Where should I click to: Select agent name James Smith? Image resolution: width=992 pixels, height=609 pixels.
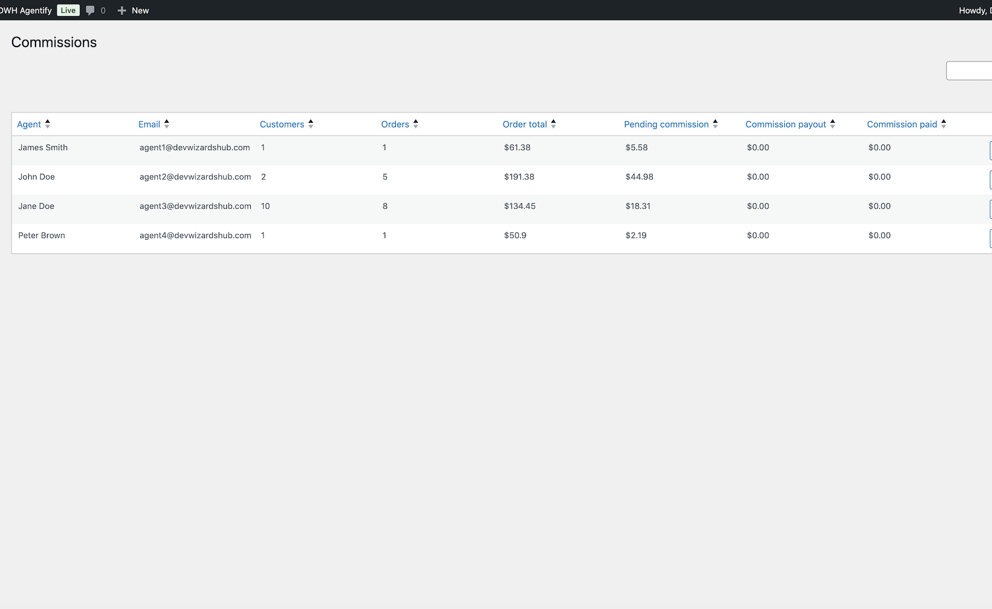click(43, 148)
